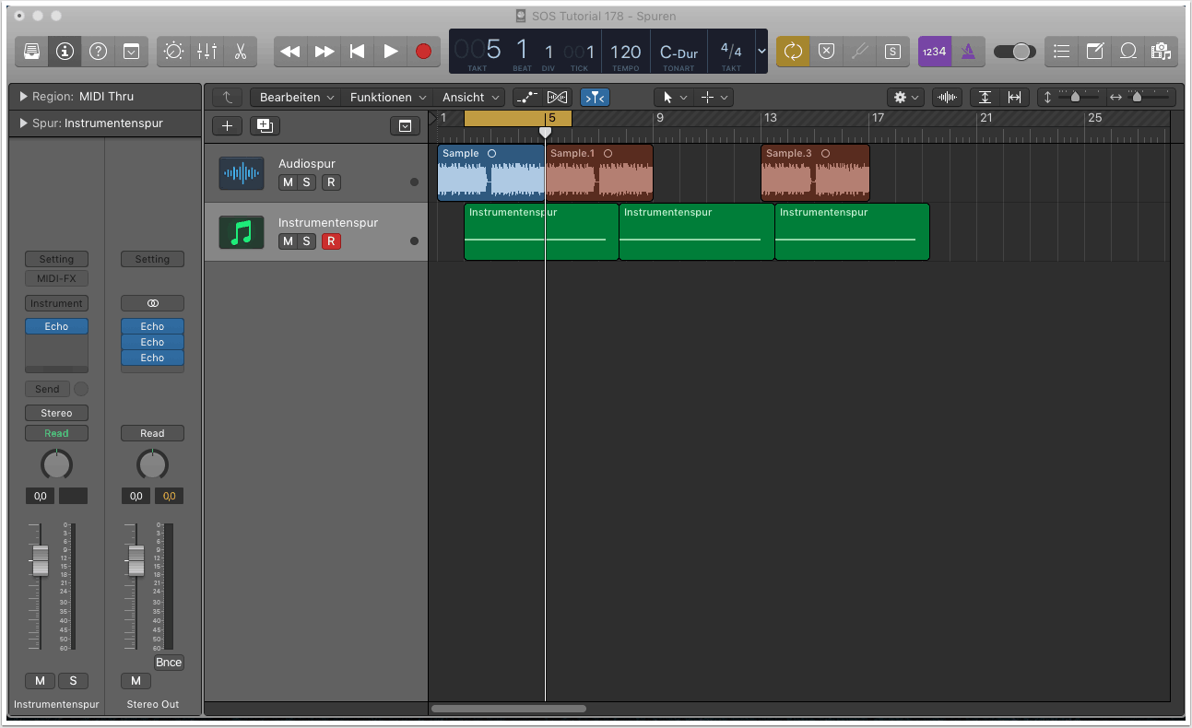Screen dimensions: 1192x728
Task: Click the red Record button
Action: point(423,52)
